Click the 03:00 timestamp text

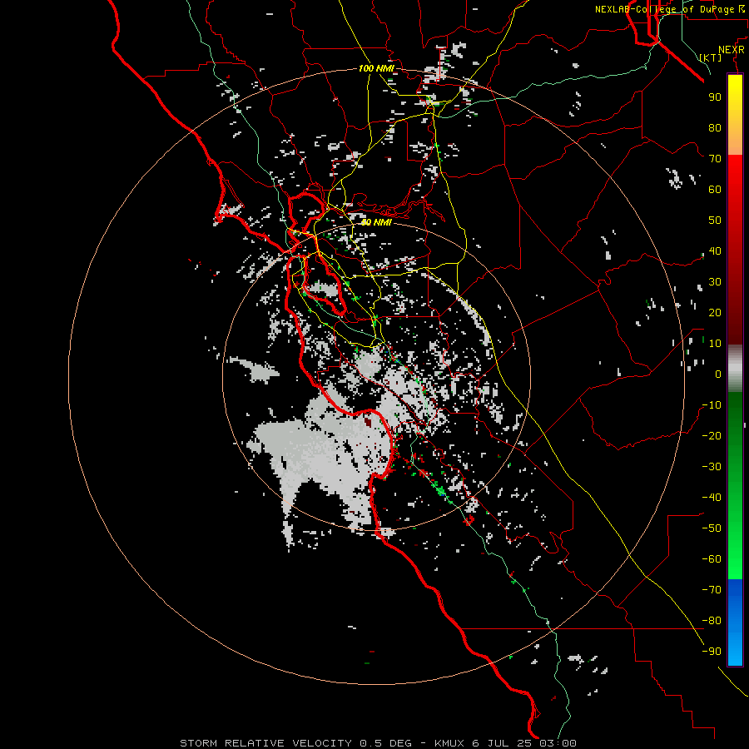point(558,743)
